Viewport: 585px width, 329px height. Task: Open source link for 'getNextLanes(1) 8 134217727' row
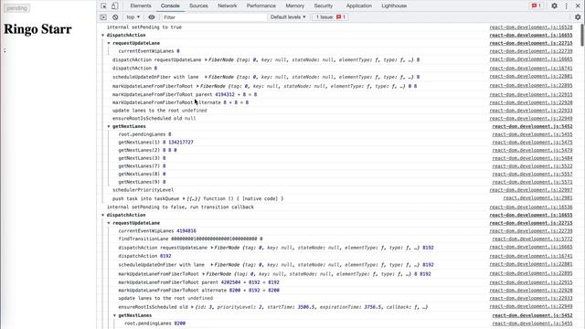coord(532,143)
